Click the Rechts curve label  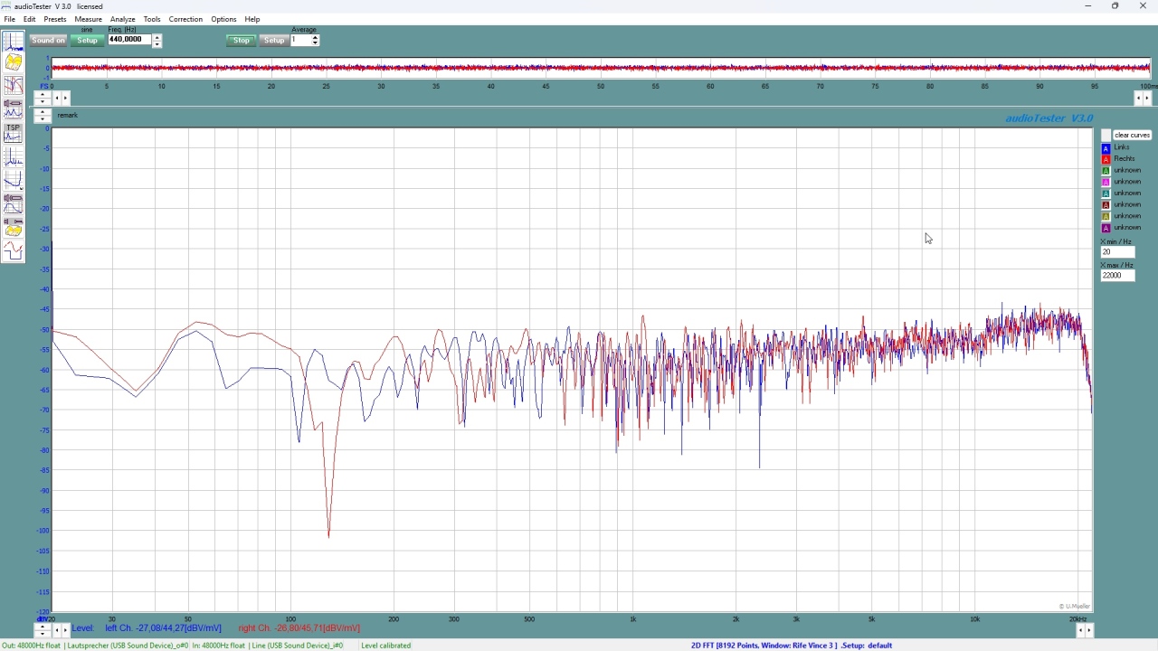[x=1125, y=159]
